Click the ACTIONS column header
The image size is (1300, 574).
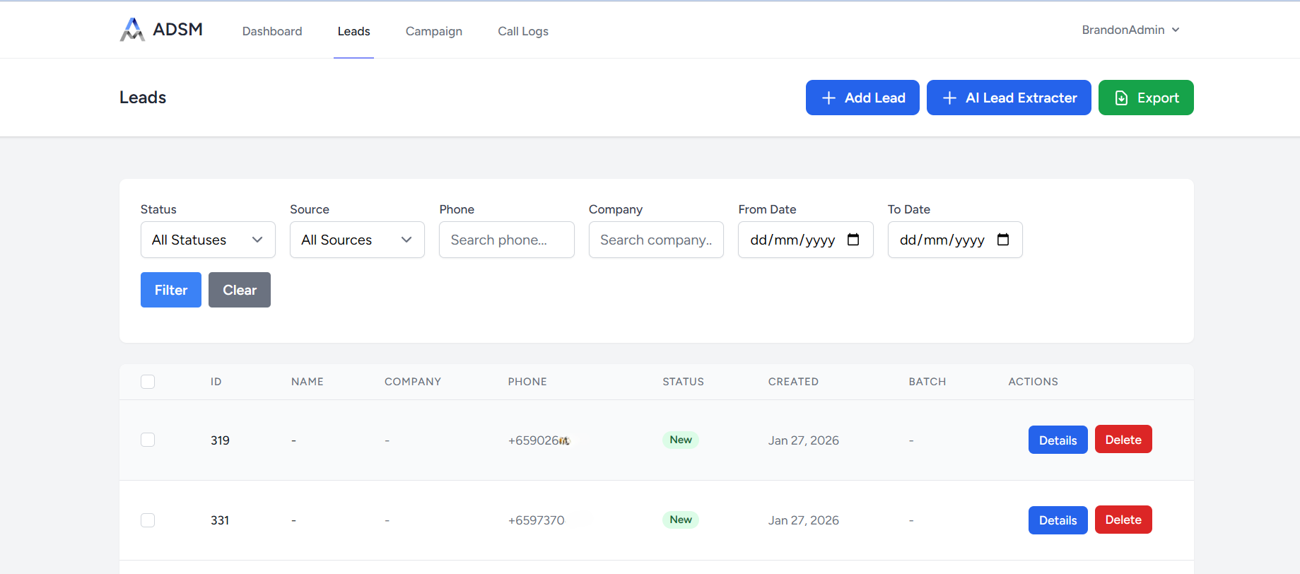[x=1033, y=382]
